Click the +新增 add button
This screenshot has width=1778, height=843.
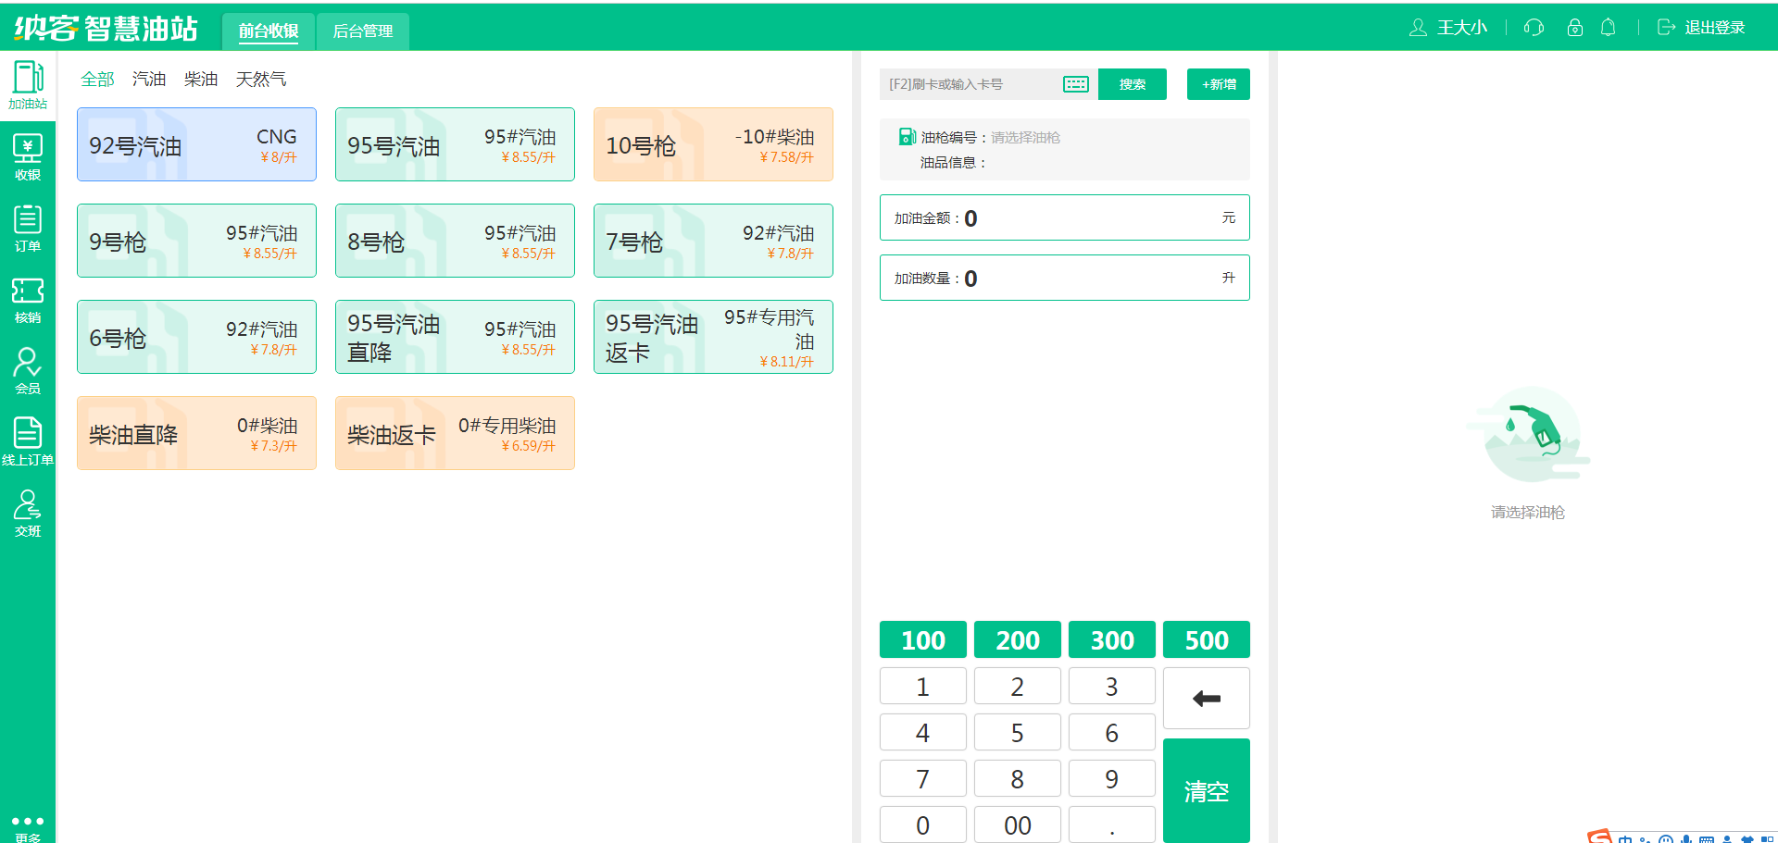1218,84
